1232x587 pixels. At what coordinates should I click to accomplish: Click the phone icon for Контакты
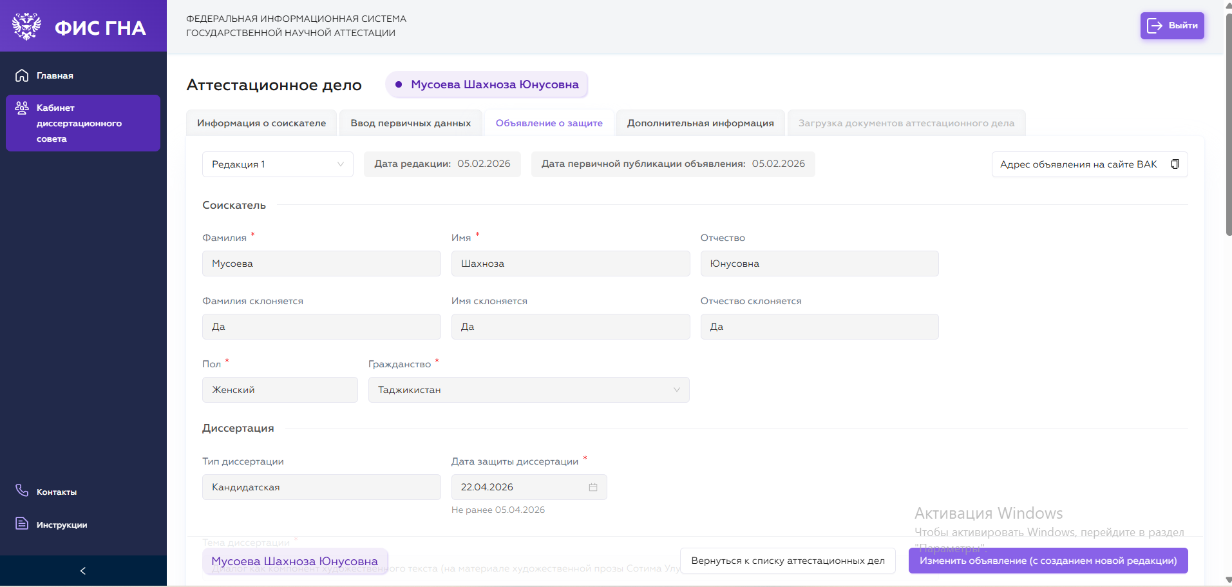point(22,491)
